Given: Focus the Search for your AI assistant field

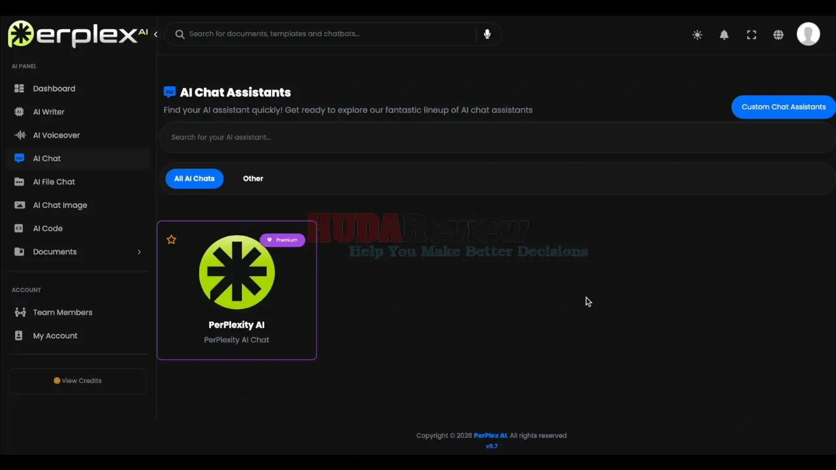Looking at the screenshot, I should pos(497,137).
